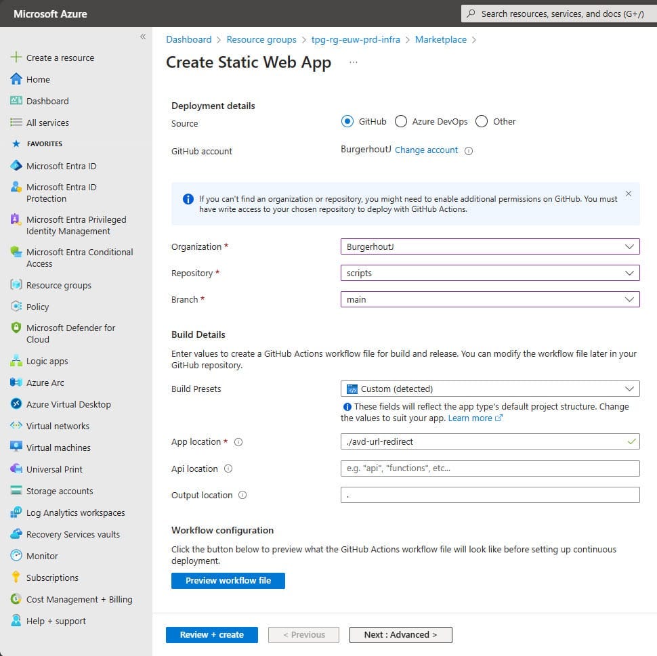
Task: Dismiss the GitHub permissions info banner
Action: (628, 194)
